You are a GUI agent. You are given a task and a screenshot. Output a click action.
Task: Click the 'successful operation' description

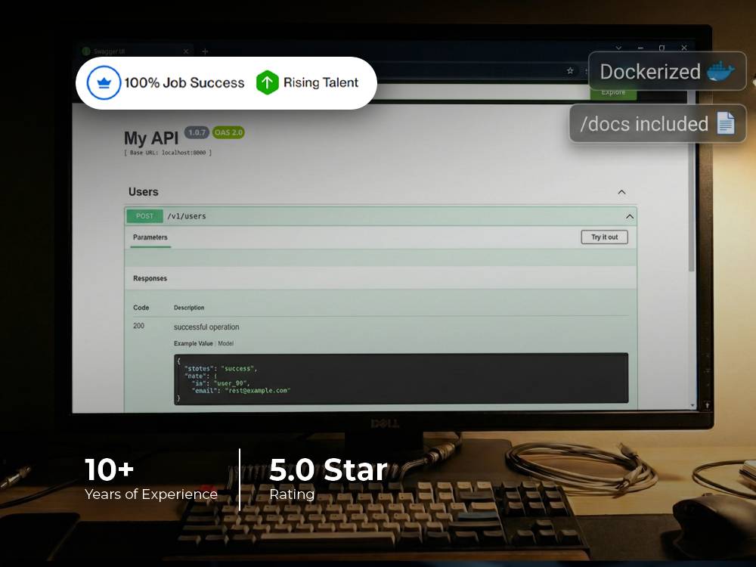206,327
